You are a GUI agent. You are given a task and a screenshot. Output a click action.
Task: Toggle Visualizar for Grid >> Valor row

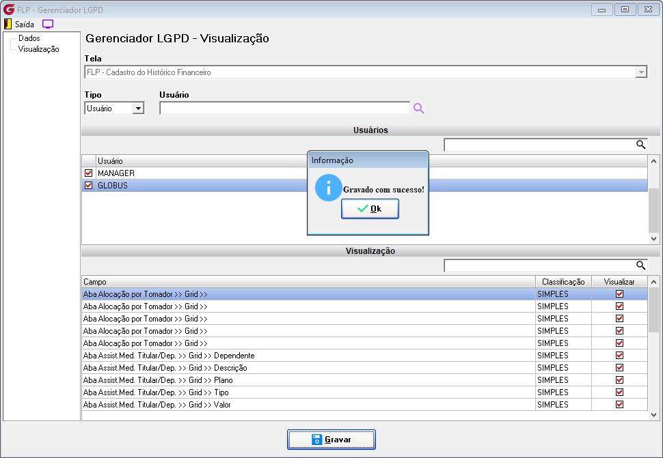click(619, 404)
